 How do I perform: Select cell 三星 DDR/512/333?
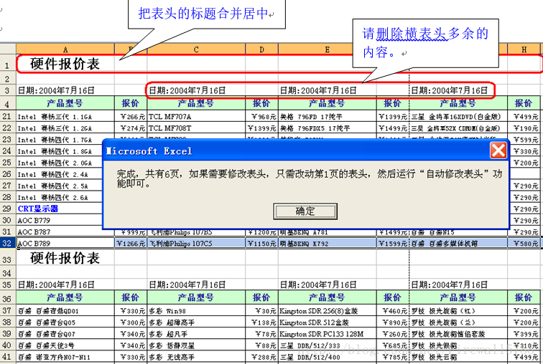coord(327,345)
